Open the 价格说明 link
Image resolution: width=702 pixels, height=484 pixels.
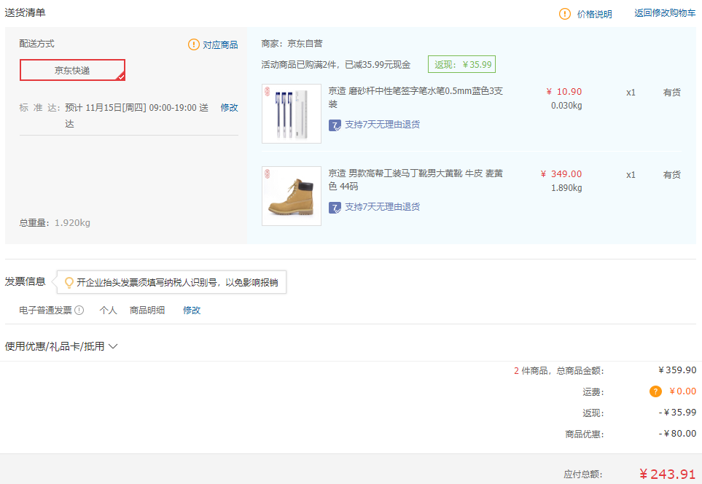pos(594,15)
